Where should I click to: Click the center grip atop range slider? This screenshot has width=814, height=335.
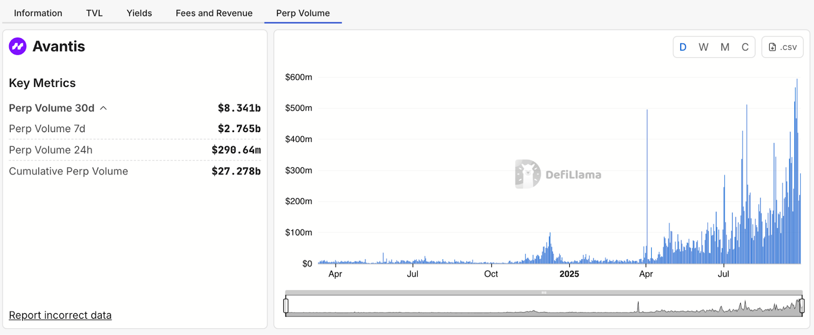pyautogui.click(x=544, y=293)
